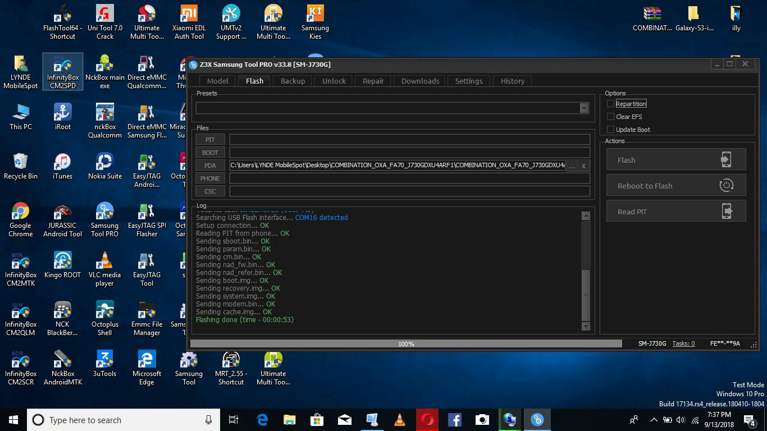Open VLC media player desktop icon
The width and height of the screenshot is (767, 431).
[x=104, y=269]
